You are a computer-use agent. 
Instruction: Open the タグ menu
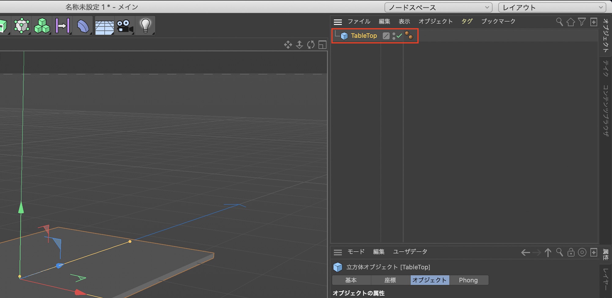coord(467,21)
